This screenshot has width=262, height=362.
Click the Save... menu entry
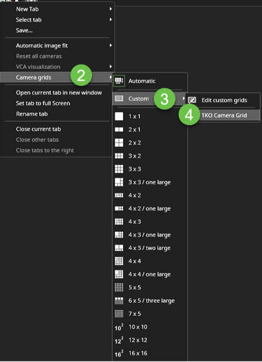click(24, 31)
